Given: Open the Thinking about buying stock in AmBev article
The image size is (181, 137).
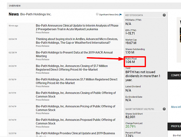Looking at the screenshot, I should click(77, 41).
